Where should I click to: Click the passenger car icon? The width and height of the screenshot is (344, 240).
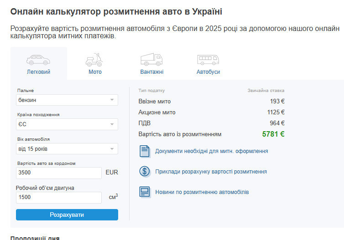(38, 60)
